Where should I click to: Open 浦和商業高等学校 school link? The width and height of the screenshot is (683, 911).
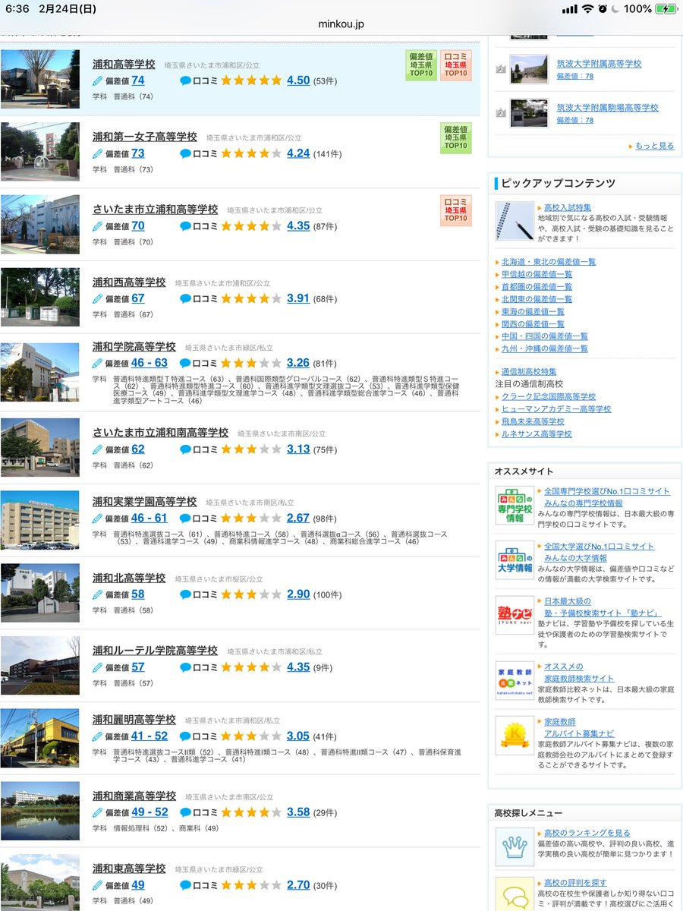tap(134, 796)
